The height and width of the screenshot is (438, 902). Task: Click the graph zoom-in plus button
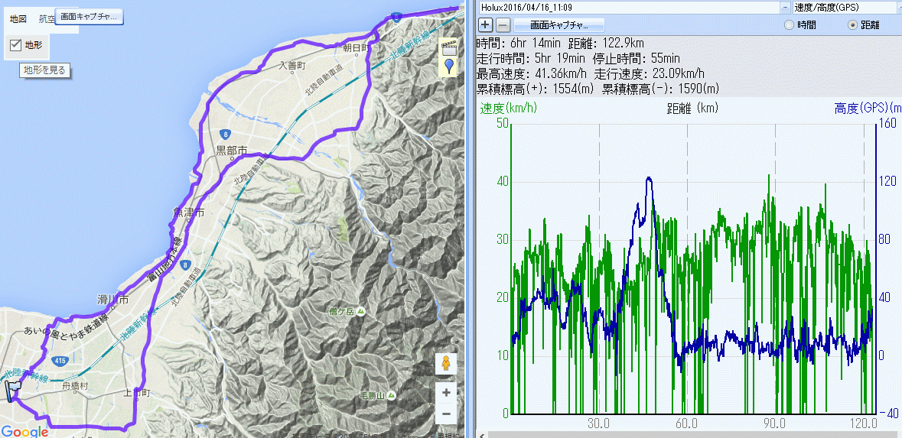(x=485, y=24)
